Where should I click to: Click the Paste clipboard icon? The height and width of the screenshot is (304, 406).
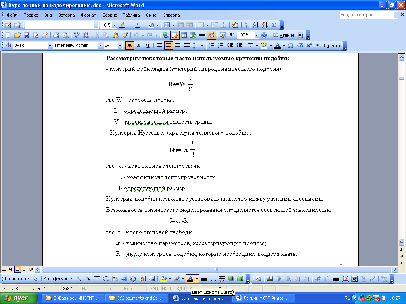[116, 35]
